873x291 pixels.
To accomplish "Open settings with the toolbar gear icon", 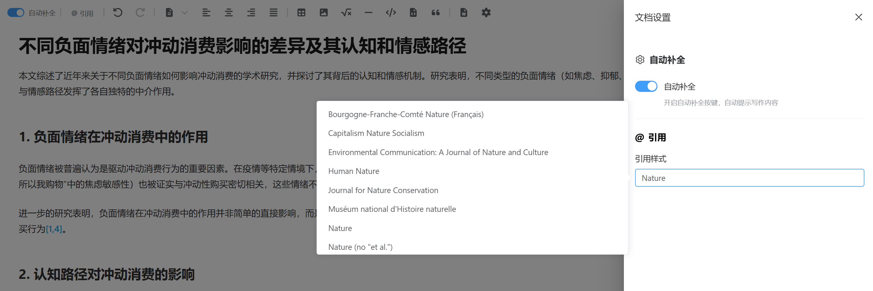I will point(486,13).
